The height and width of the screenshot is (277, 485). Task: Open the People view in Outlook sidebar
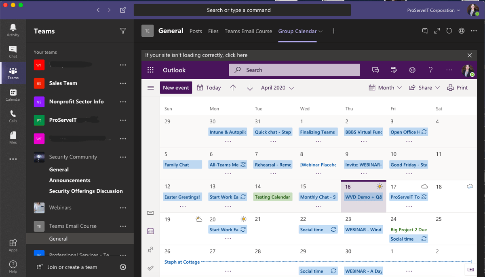click(150, 250)
